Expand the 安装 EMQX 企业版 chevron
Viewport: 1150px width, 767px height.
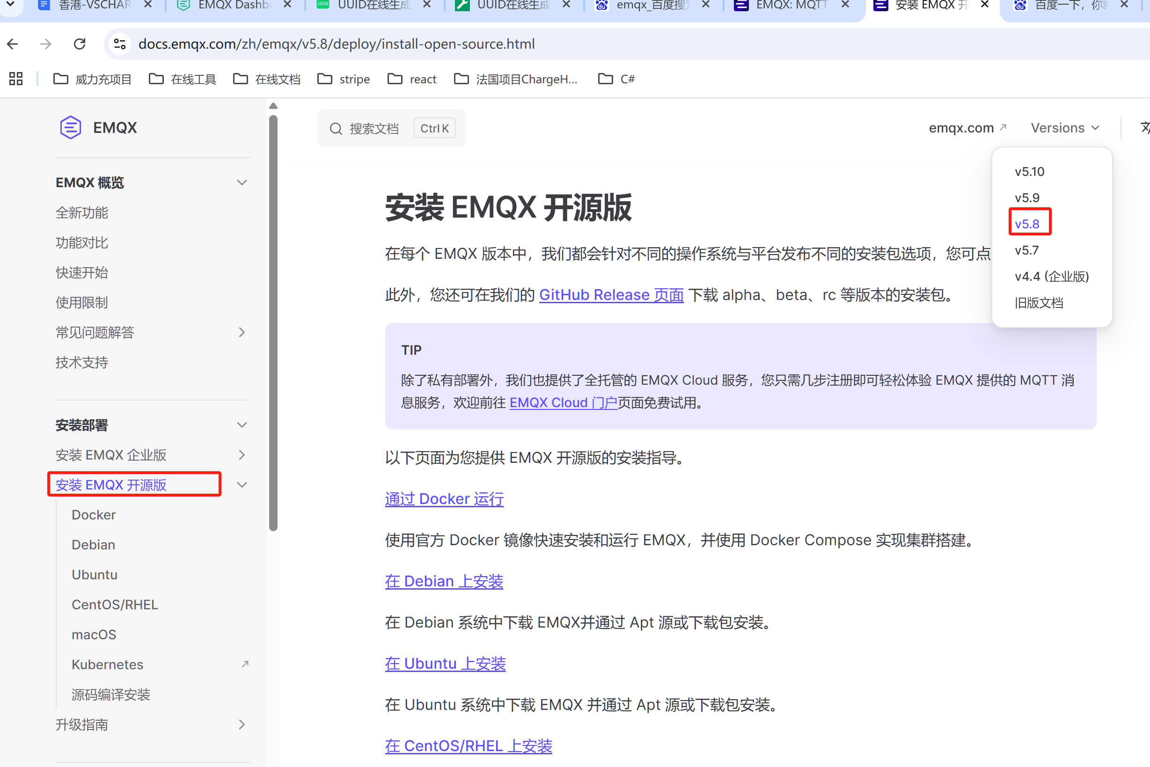point(242,455)
